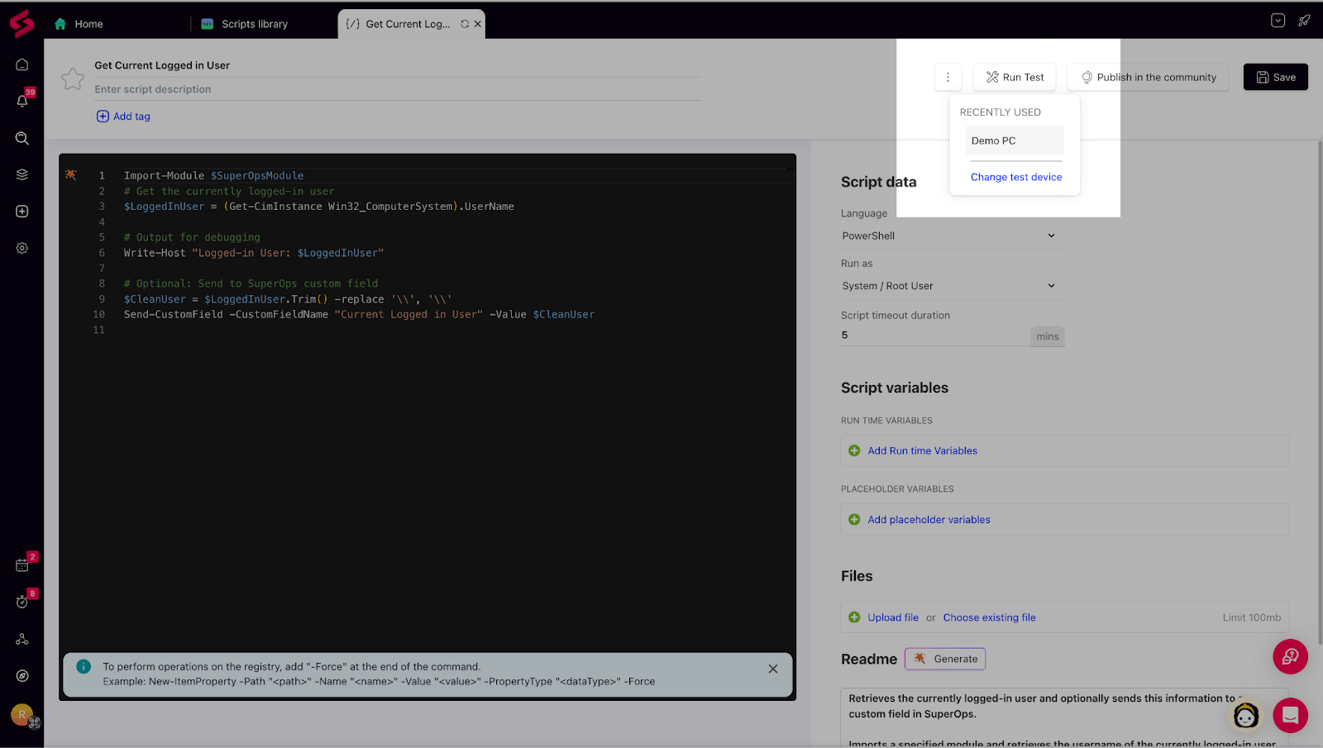This screenshot has width=1323, height=748.
Task: Click code line 1 Import-Module
Action: tap(213, 175)
